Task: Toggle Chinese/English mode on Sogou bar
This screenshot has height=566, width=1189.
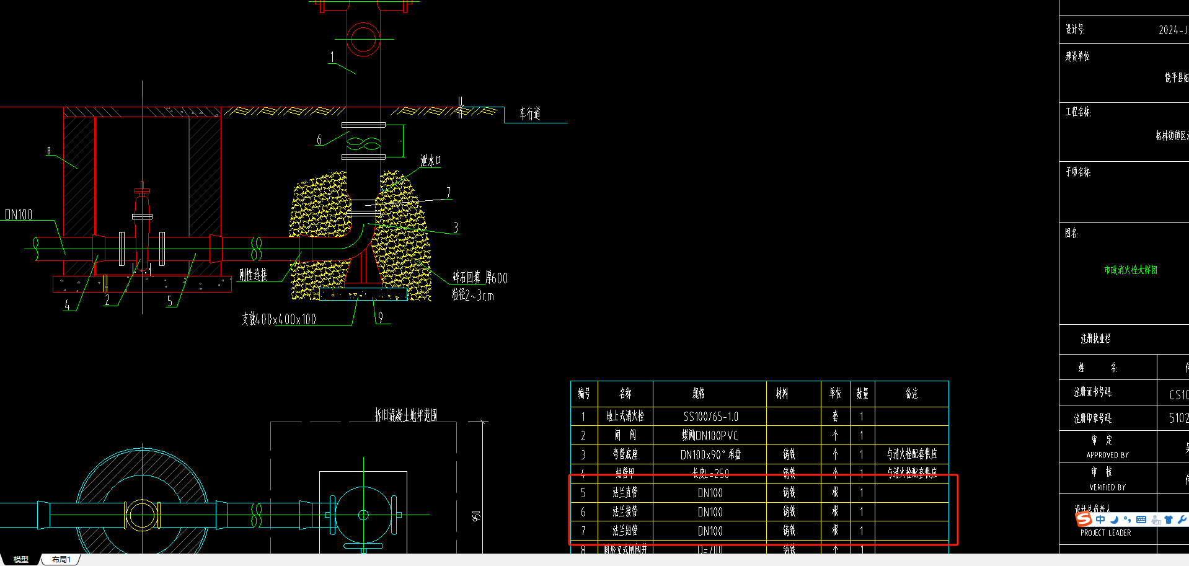Action: coord(1100,520)
